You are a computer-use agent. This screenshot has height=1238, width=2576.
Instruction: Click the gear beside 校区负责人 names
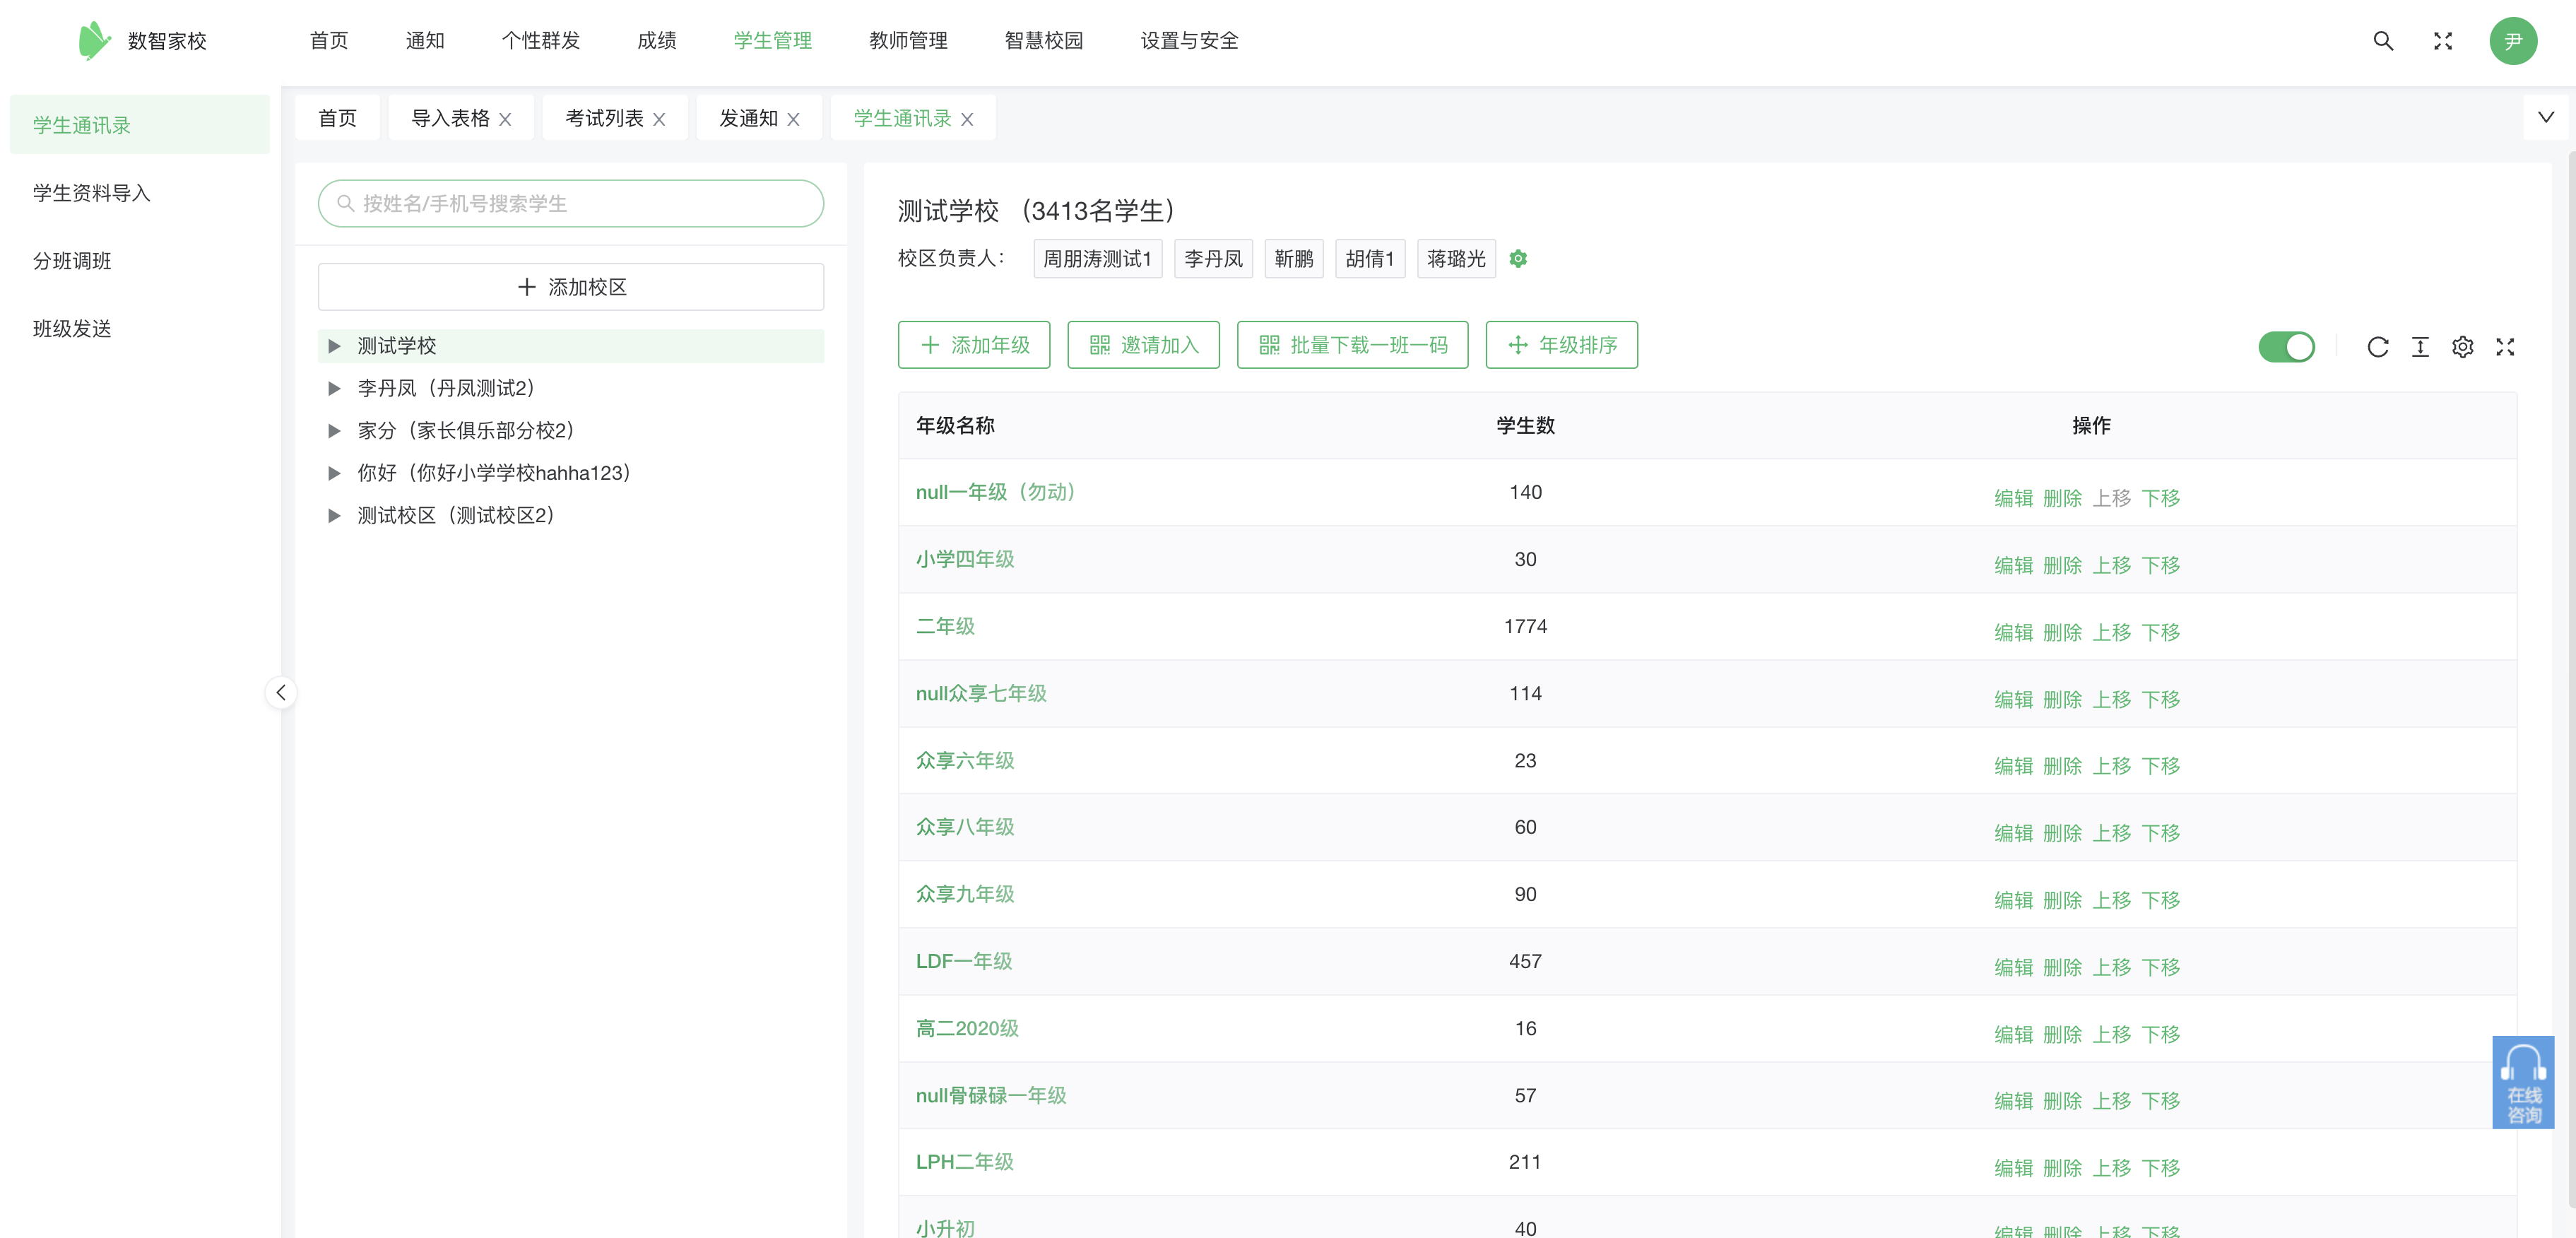(x=1518, y=259)
